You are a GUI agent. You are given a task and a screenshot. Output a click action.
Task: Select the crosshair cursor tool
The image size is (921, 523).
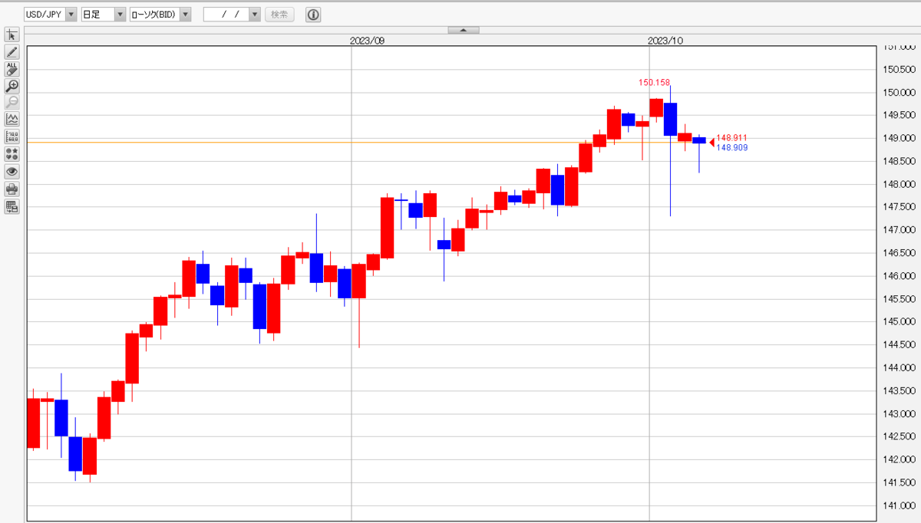pyautogui.click(x=12, y=35)
